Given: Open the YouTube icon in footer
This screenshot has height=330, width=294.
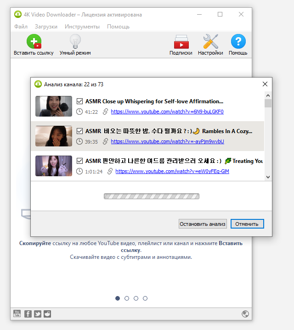Looking at the screenshot, I should 17,314.
